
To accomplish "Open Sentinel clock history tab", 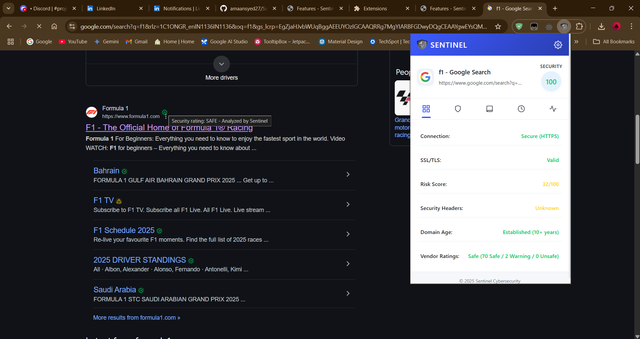I will click(521, 109).
